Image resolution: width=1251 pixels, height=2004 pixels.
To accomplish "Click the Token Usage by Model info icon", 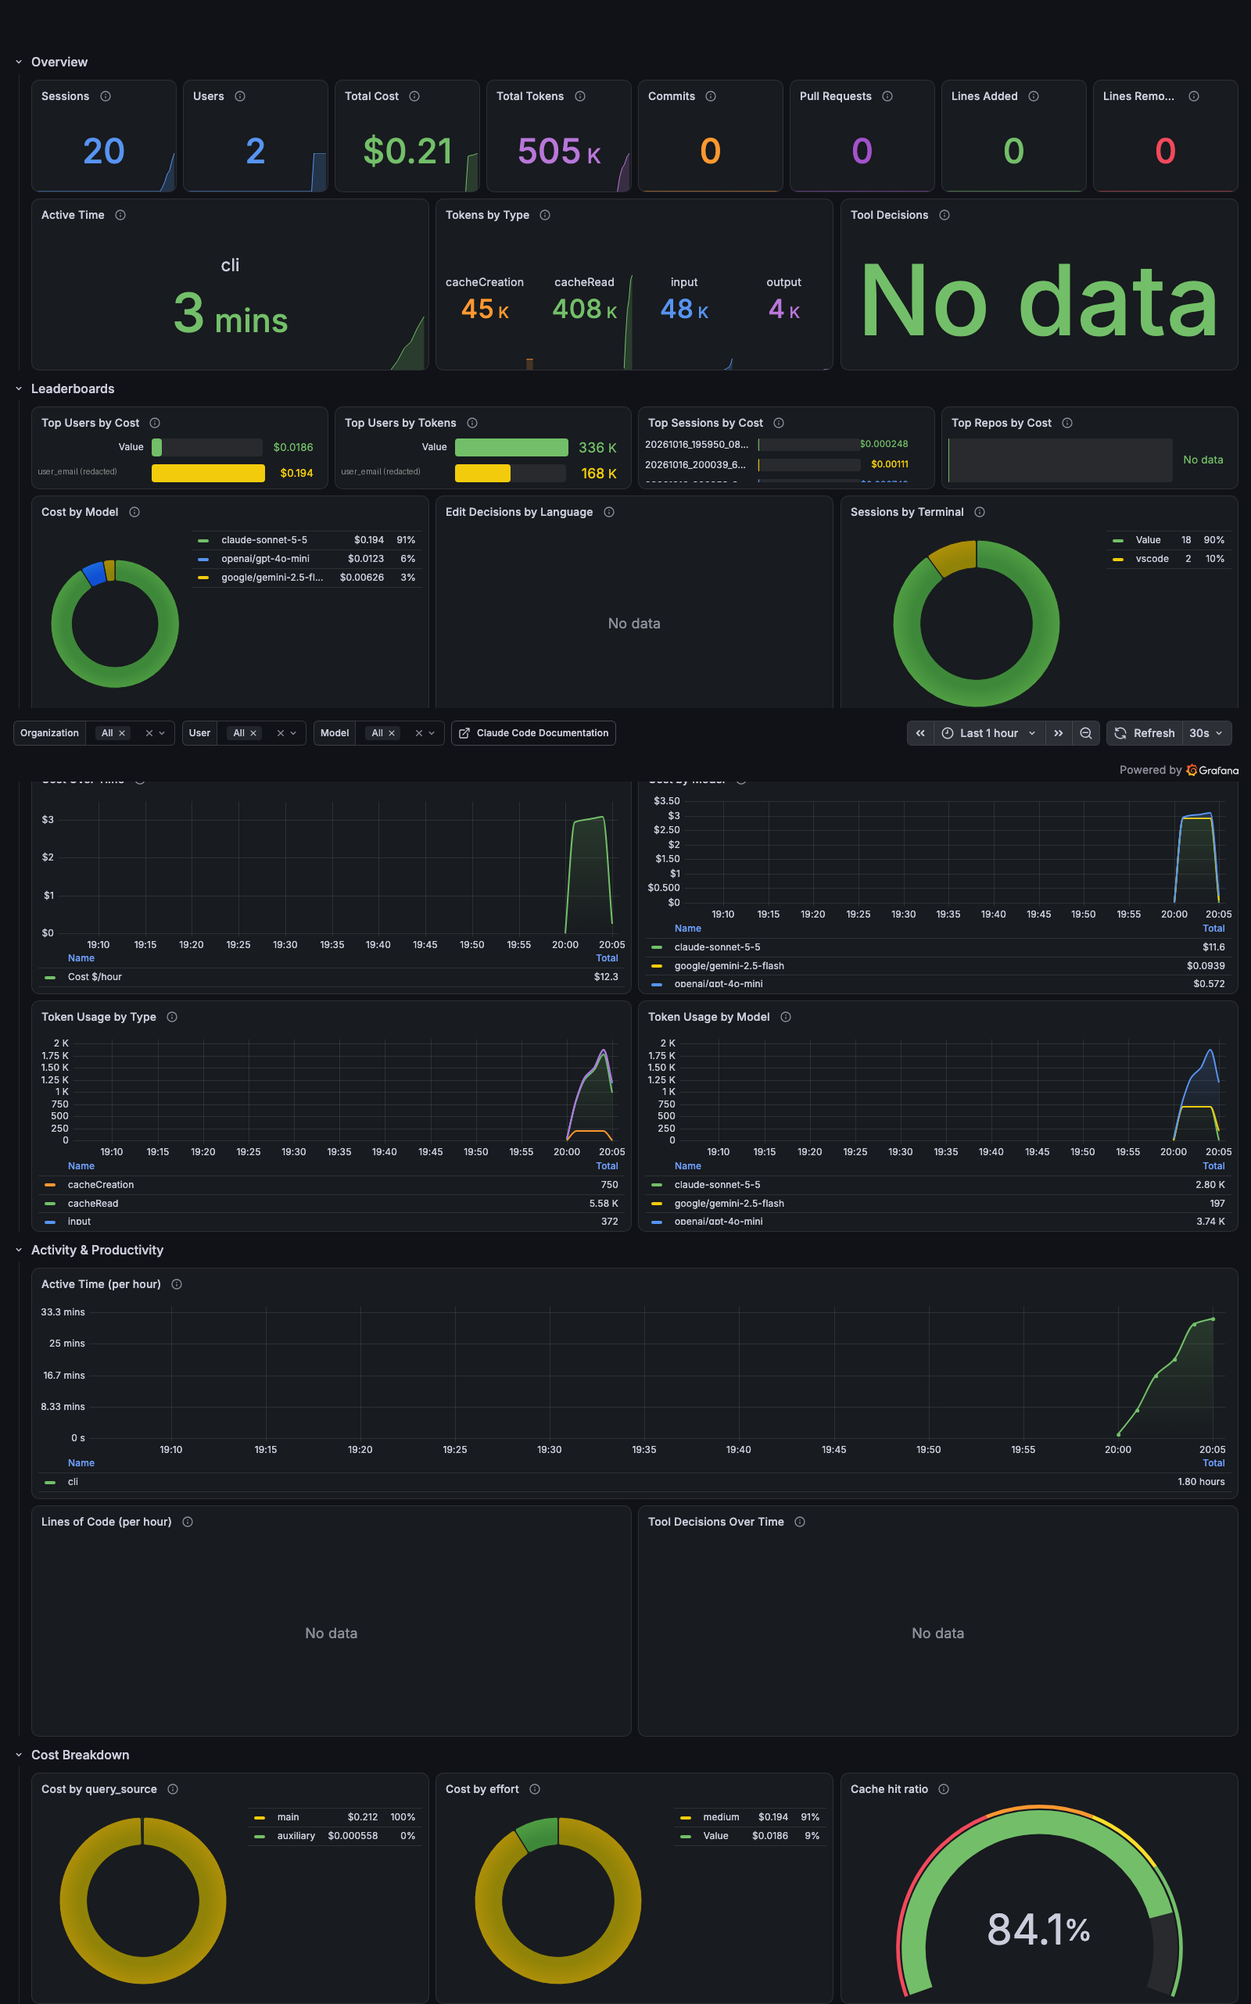I will tap(785, 1017).
